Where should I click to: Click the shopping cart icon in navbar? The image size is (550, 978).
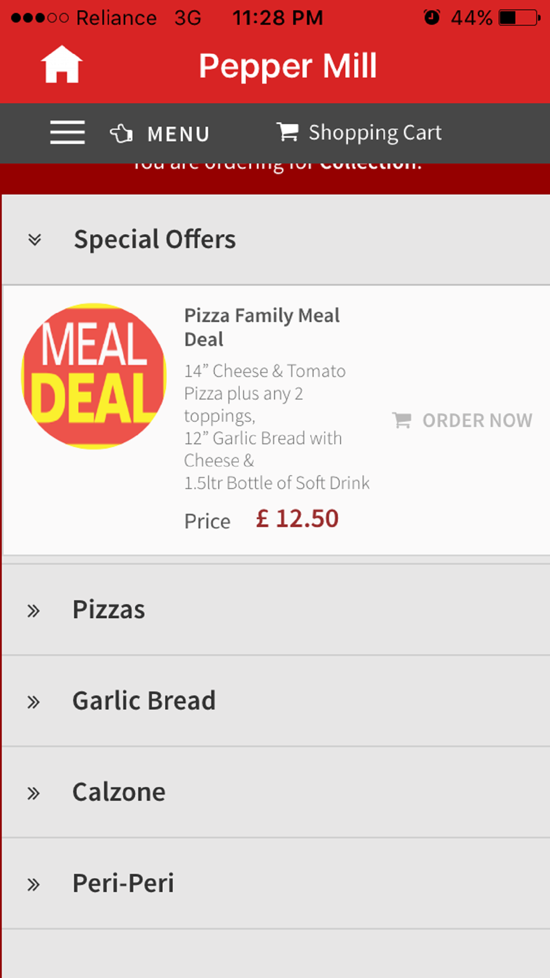(x=287, y=132)
